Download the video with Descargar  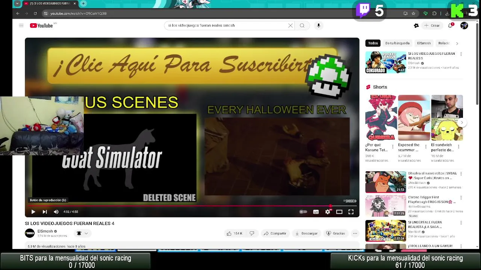tap(306, 233)
